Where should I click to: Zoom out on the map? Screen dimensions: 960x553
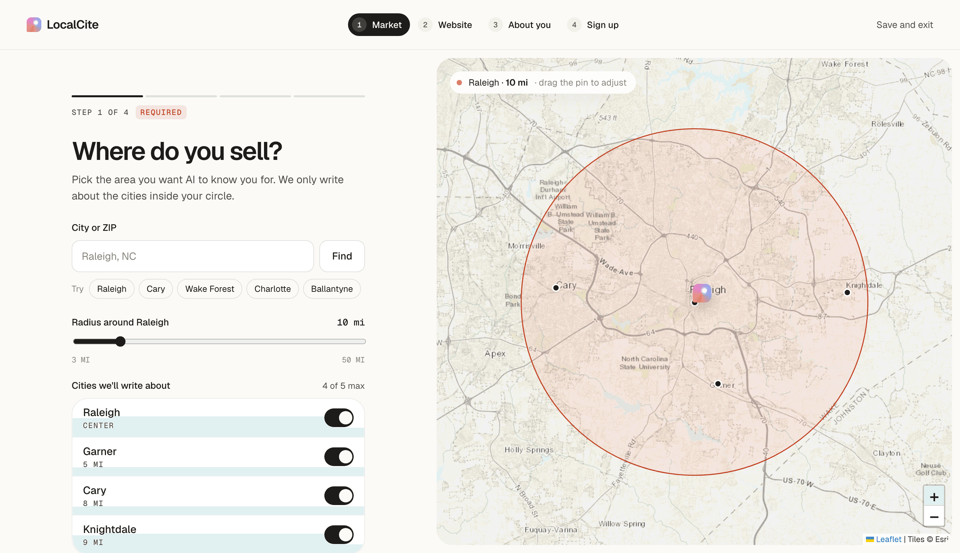tap(934, 517)
